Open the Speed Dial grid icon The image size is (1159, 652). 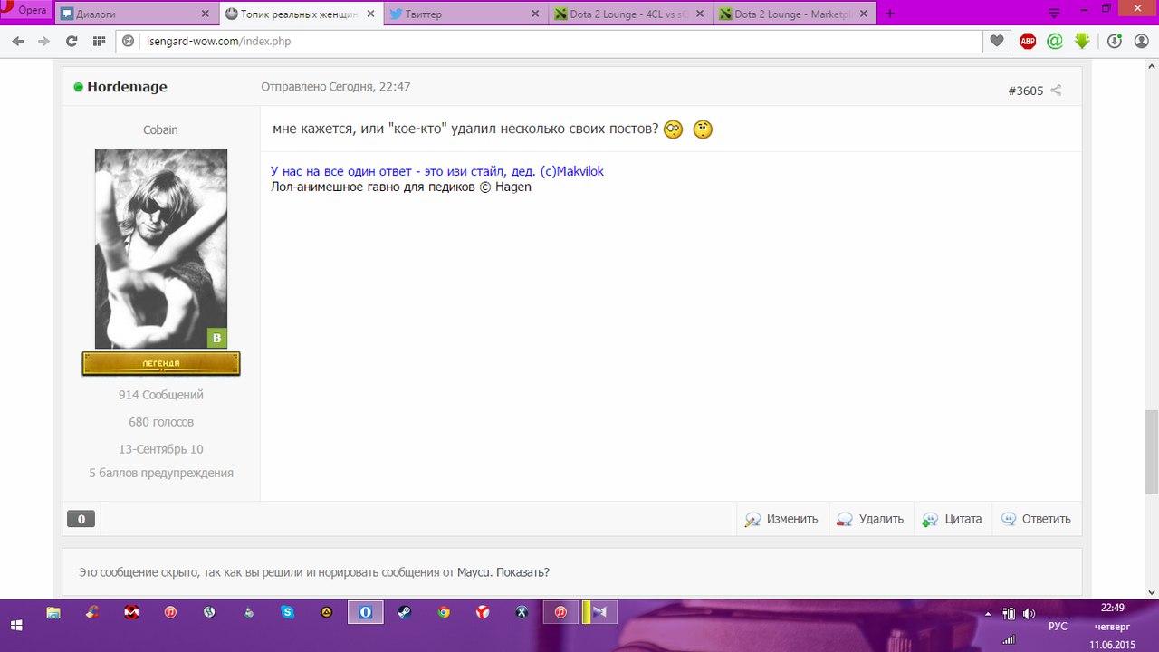tap(99, 41)
